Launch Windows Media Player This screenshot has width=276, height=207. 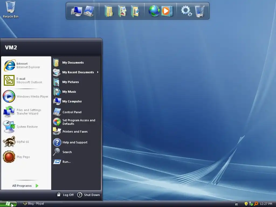[26, 96]
